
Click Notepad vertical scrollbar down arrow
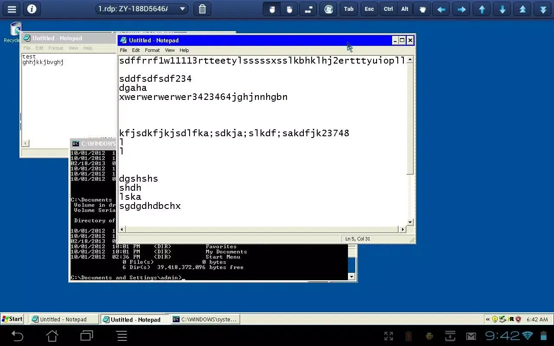coord(410,222)
